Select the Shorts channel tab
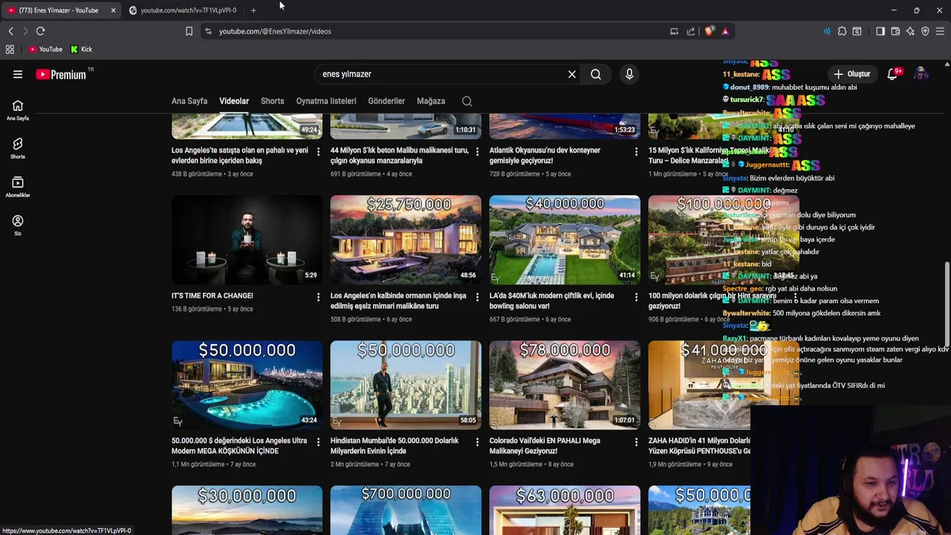 273,101
